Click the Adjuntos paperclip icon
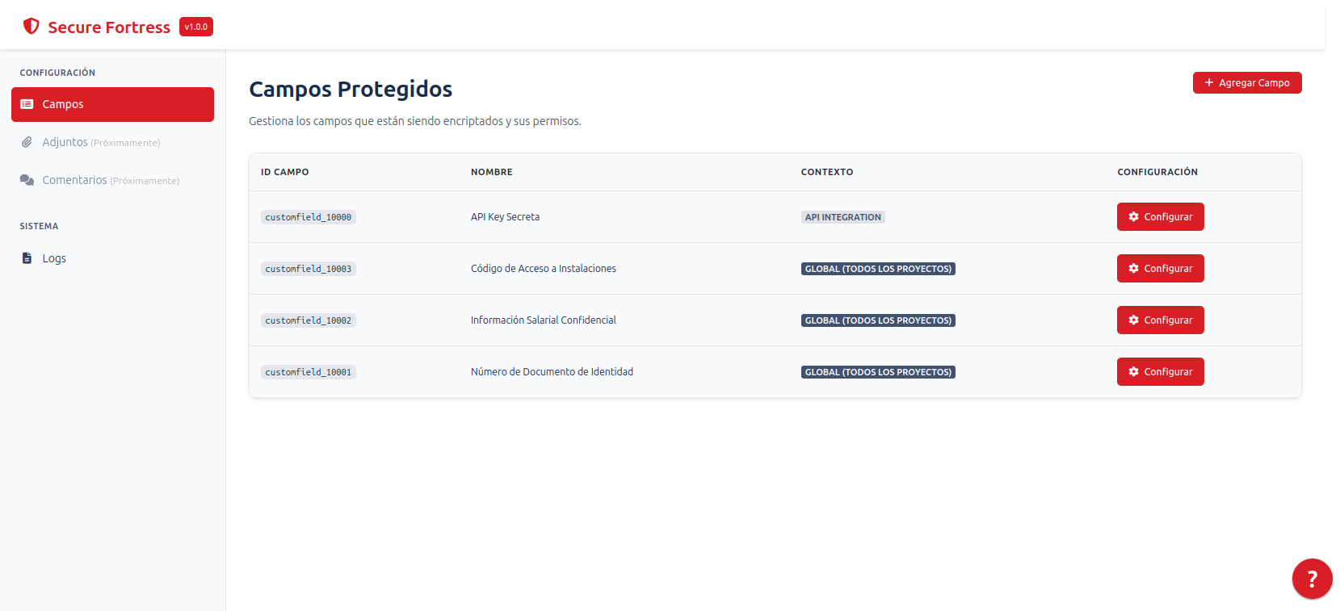The height and width of the screenshot is (611, 1340). click(27, 142)
